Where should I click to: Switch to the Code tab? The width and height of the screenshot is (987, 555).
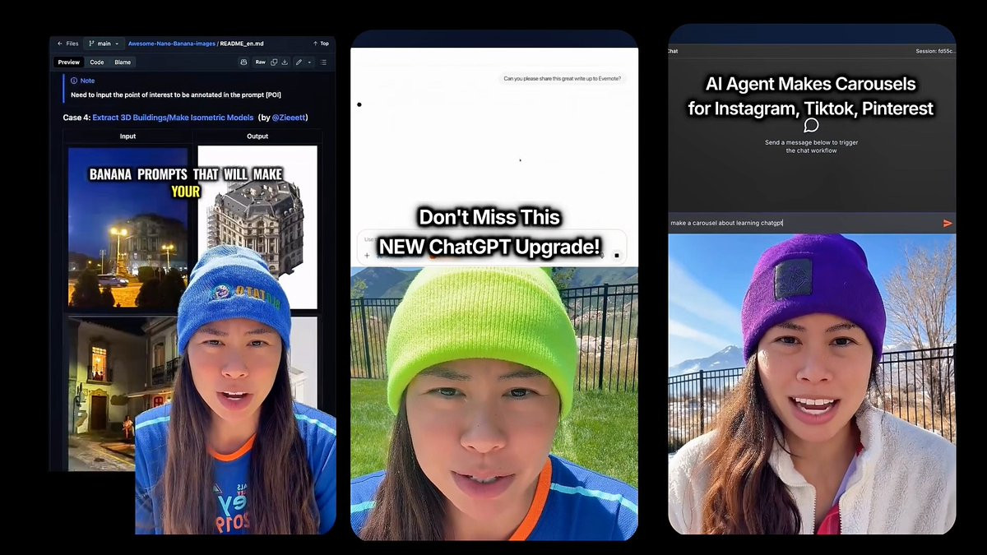click(97, 62)
